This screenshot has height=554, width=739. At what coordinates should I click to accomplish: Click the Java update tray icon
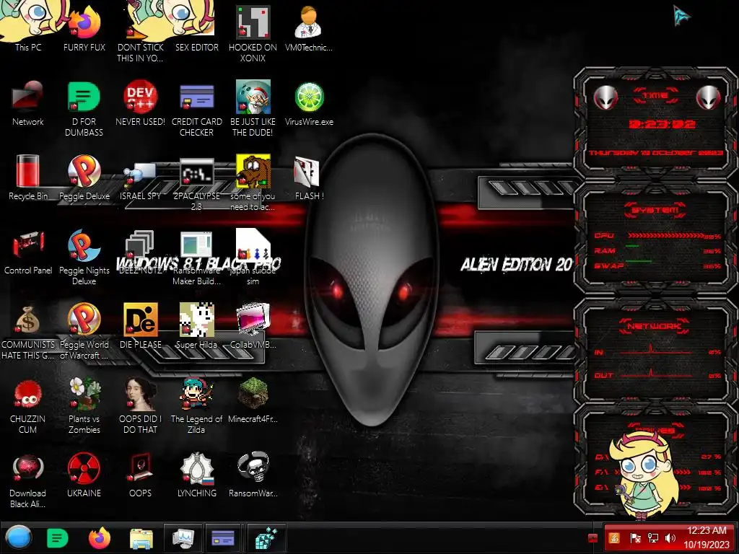(x=614, y=537)
